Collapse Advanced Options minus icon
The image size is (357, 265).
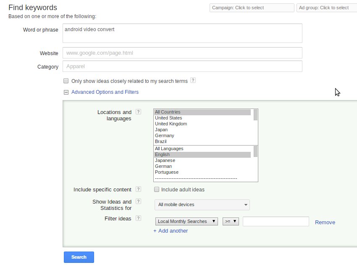click(x=66, y=92)
